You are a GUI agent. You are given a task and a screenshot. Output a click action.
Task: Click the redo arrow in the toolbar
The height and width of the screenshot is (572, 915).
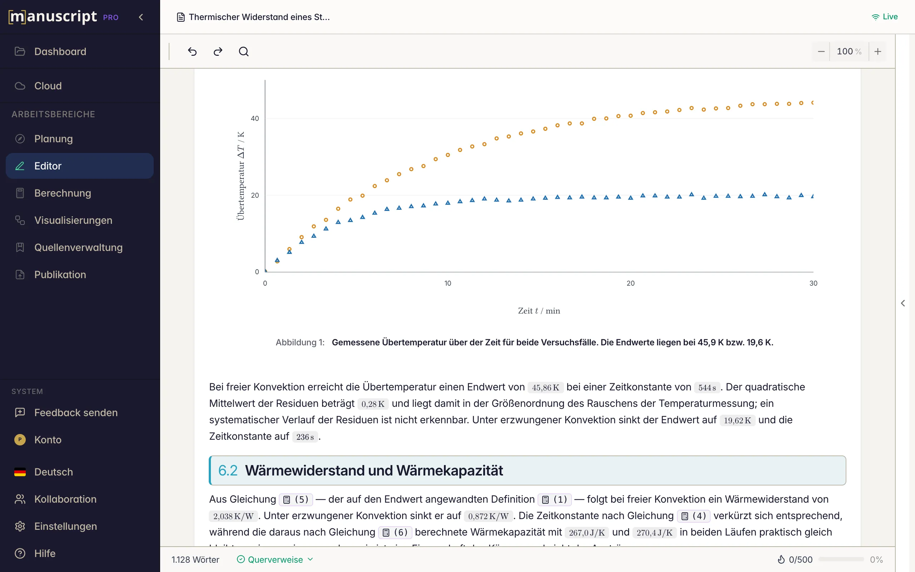pos(218,51)
